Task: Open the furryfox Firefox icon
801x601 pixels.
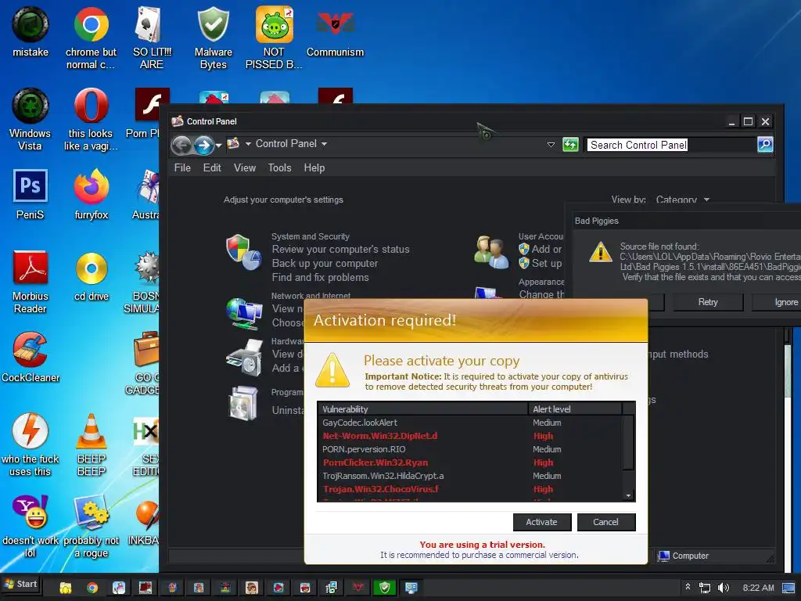Action: [91, 194]
